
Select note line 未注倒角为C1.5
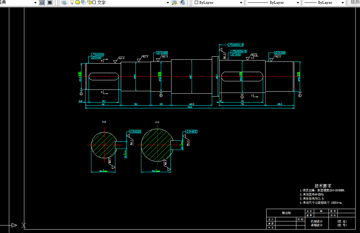312,198
